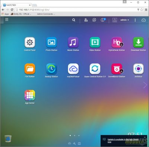Viewport: 149px width, 147px height.
Task: Bookmark this page with star icon
Action: 142,10
